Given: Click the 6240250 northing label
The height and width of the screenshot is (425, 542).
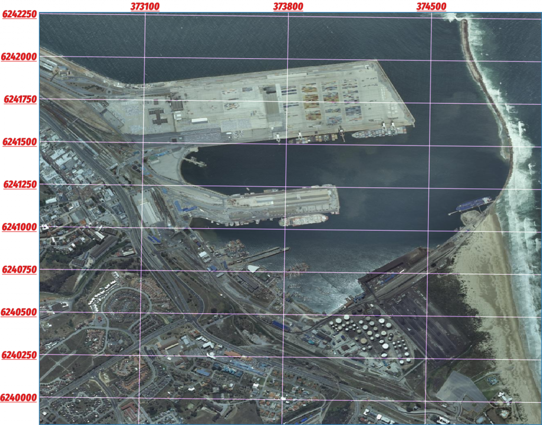Looking at the screenshot, I should point(20,355).
